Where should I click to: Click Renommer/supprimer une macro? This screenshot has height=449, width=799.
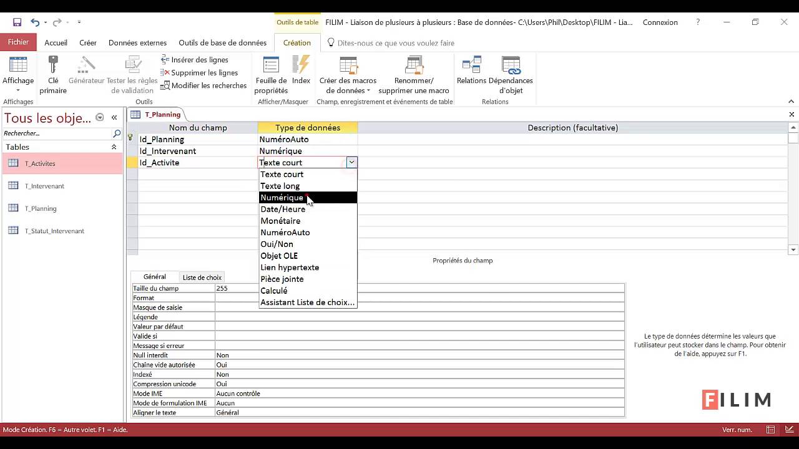tap(414, 75)
